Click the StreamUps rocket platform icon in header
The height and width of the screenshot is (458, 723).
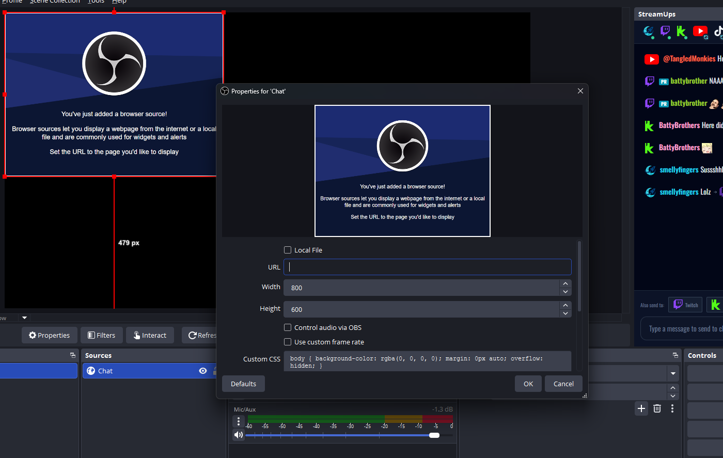649,31
